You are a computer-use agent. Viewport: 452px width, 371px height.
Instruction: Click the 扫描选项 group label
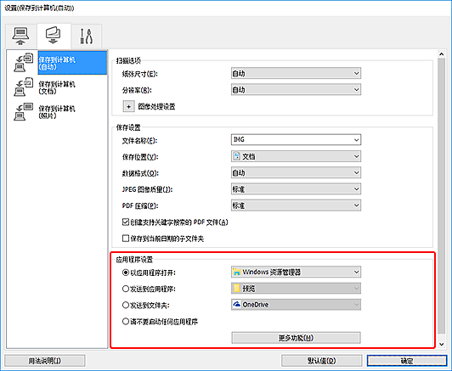tap(128, 61)
